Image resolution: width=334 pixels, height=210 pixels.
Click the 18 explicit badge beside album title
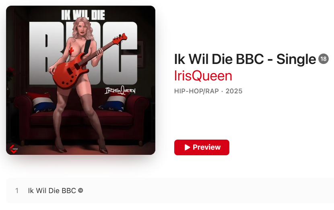tap(324, 59)
